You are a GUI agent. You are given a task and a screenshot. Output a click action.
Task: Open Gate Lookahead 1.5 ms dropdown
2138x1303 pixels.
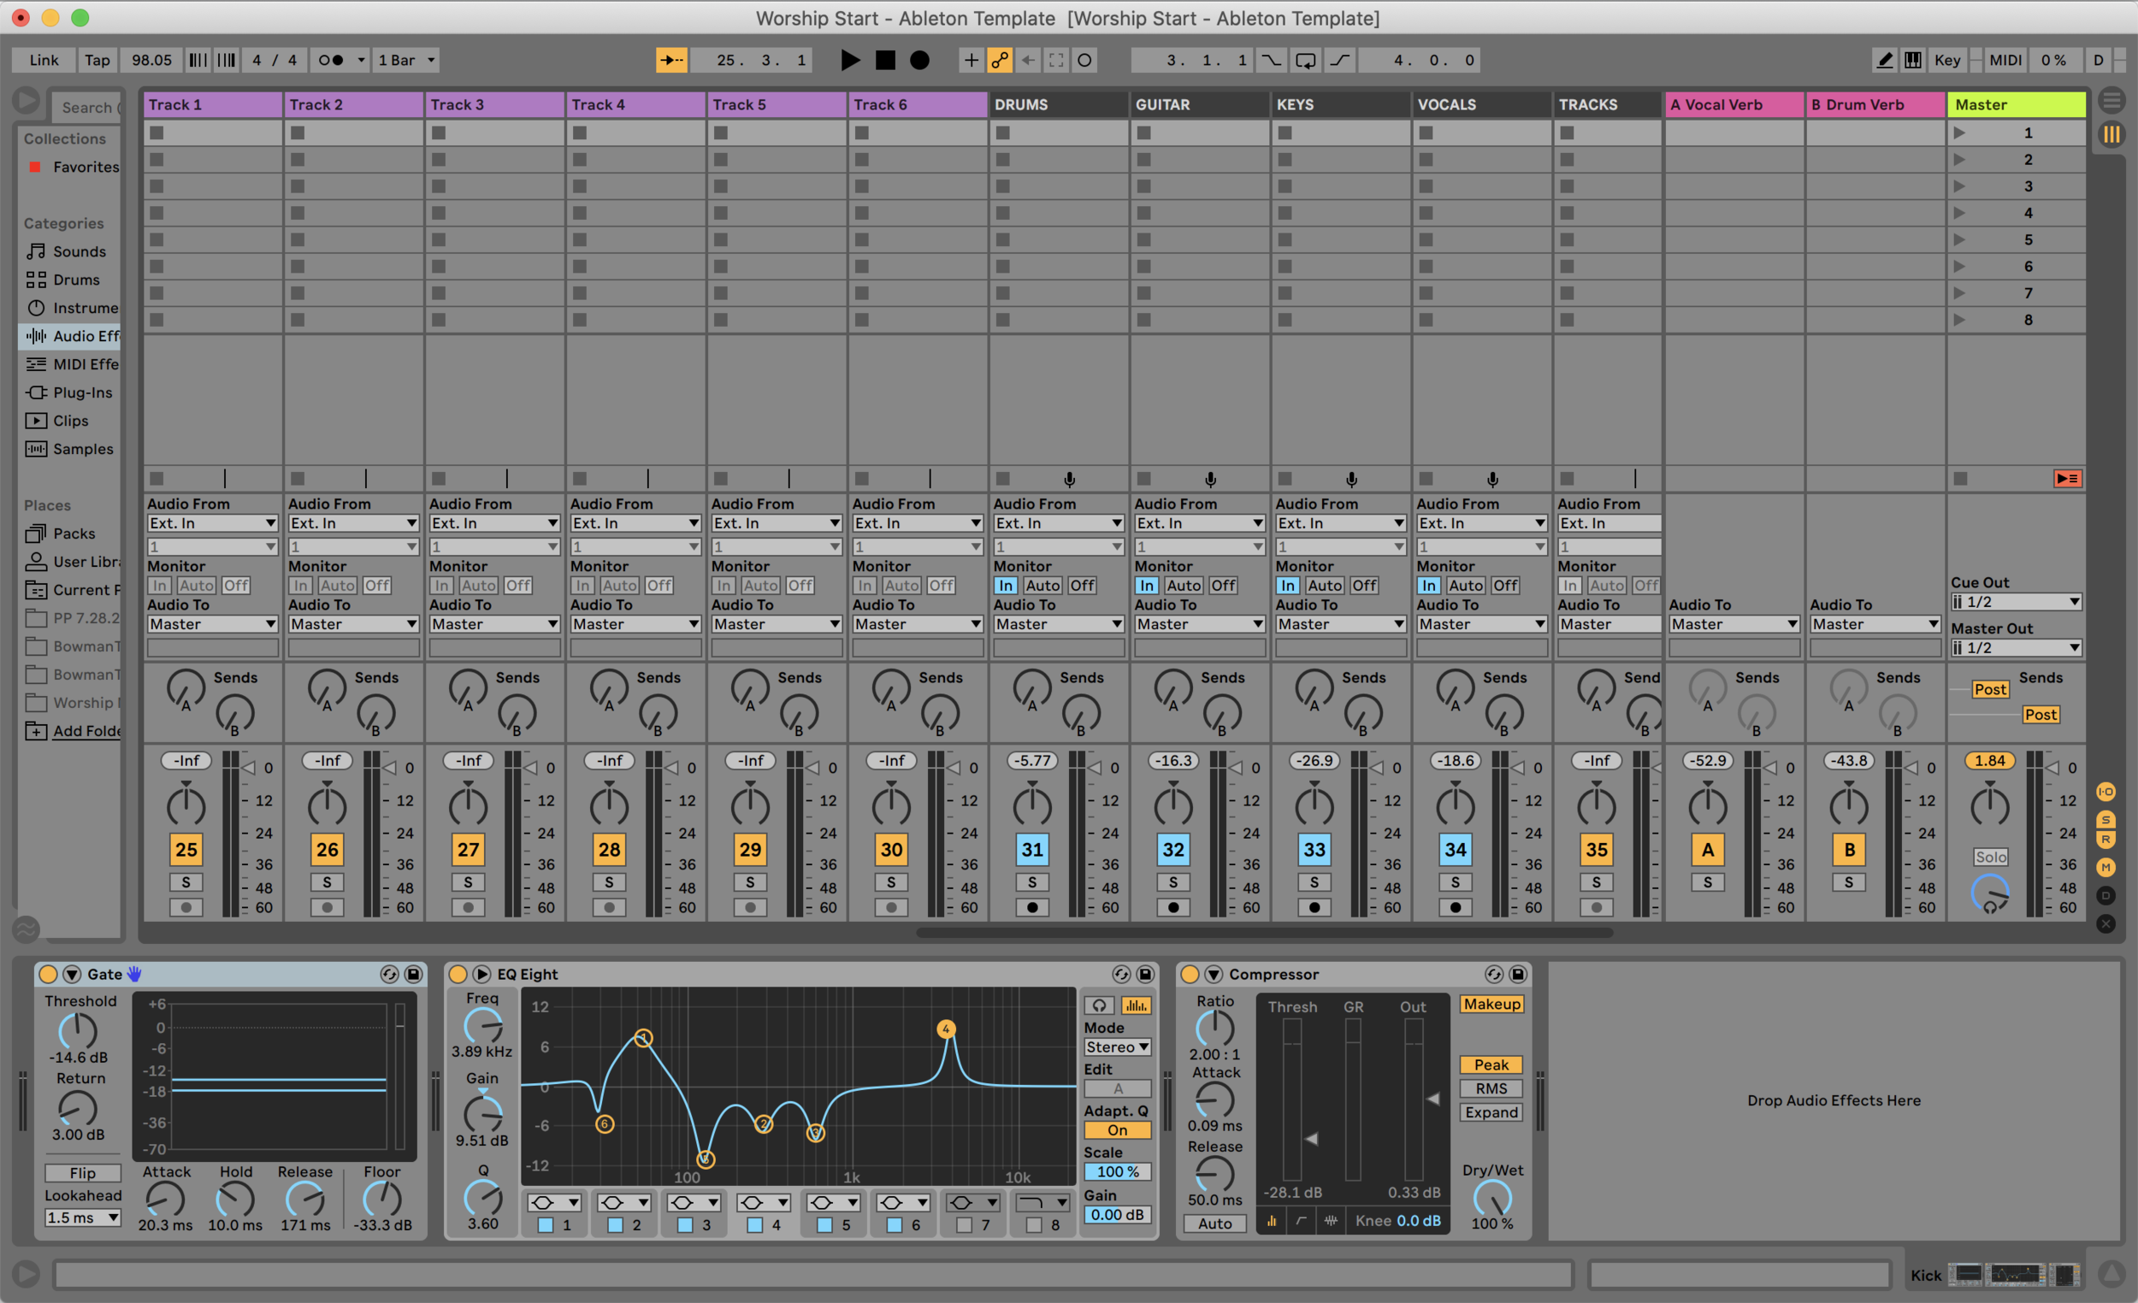point(82,1218)
